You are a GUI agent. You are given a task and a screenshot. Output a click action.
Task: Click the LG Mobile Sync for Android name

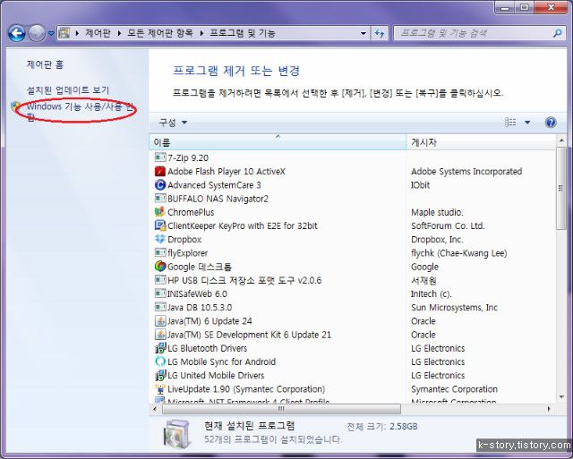click(x=221, y=361)
